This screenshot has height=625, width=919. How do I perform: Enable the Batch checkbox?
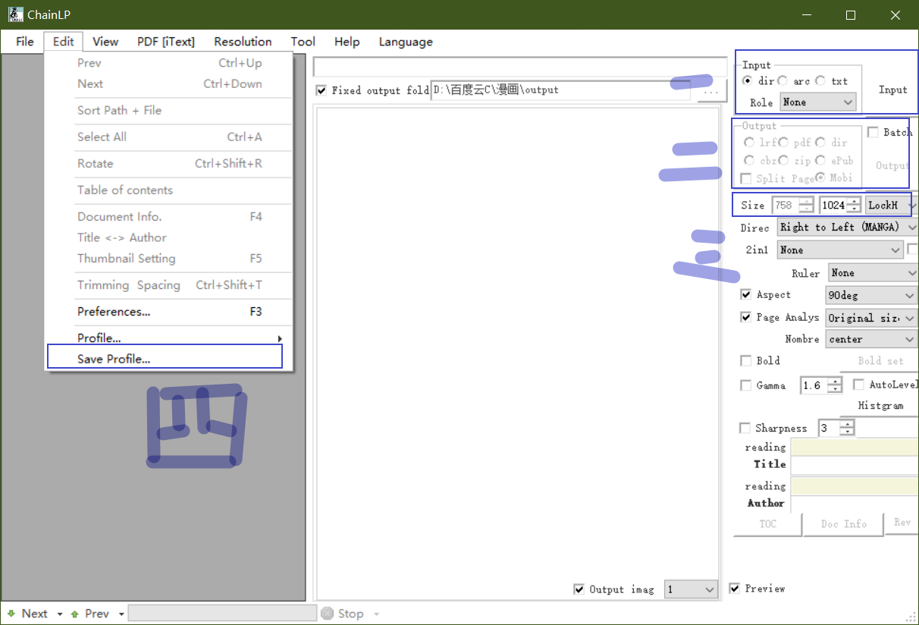(x=873, y=132)
